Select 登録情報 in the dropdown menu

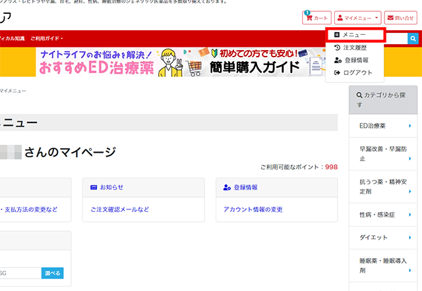(x=355, y=60)
